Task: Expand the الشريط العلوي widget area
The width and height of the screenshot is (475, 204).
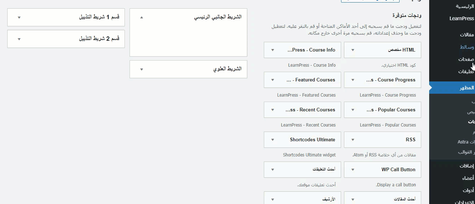Action: tap(141, 69)
